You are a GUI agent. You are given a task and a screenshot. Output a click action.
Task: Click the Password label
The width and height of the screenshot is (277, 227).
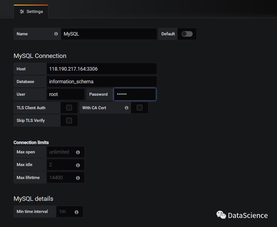(98, 94)
